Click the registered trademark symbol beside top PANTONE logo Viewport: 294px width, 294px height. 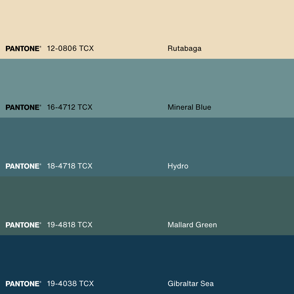click(41, 46)
